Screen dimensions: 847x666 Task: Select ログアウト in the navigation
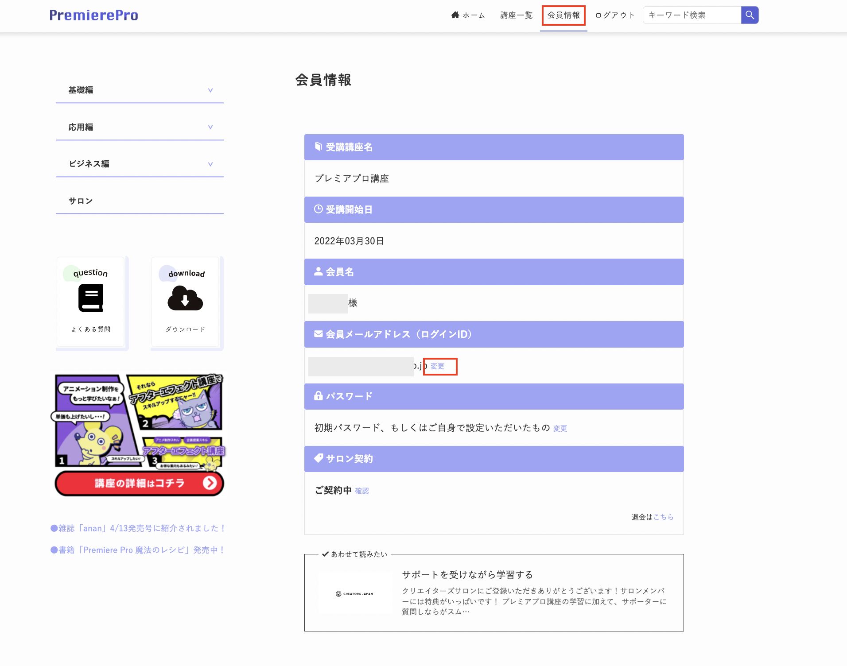tap(614, 15)
